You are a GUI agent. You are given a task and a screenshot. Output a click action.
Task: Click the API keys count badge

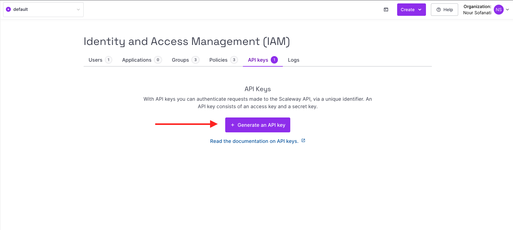(x=274, y=60)
